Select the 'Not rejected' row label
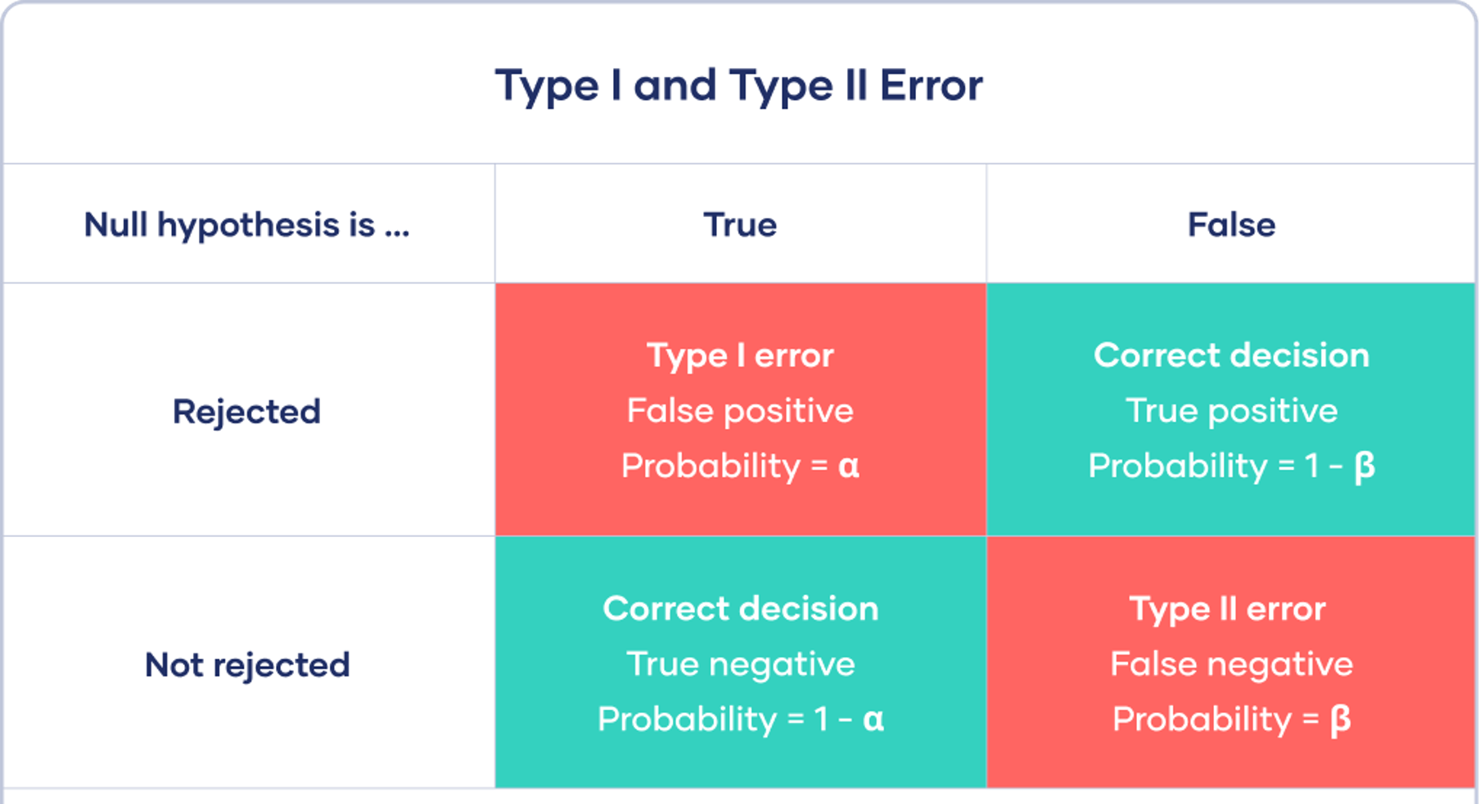 coord(247,665)
